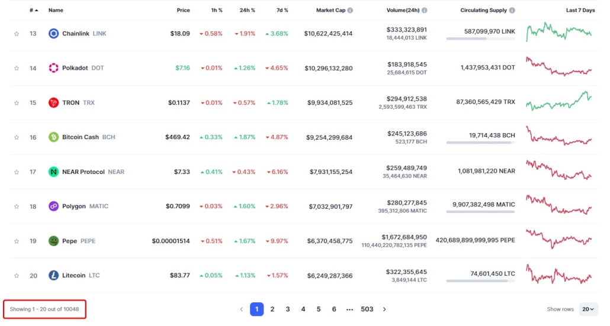Toggle the watchlist star for Polygon
The image size is (610, 326).
pyautogui.click(x=17, y=206)
